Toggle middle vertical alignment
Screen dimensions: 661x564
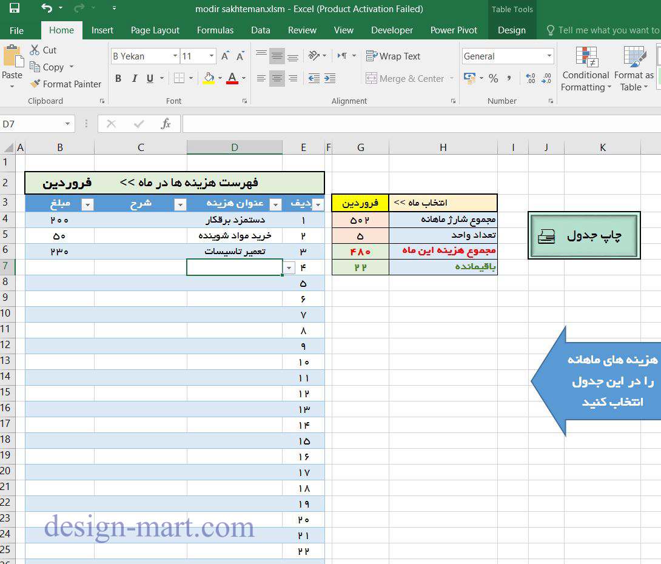277,56
